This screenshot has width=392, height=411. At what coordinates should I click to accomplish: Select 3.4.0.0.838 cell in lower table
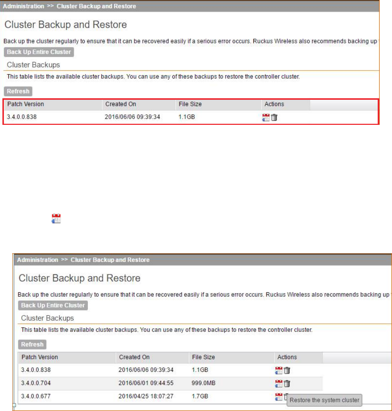coord(36,370)
